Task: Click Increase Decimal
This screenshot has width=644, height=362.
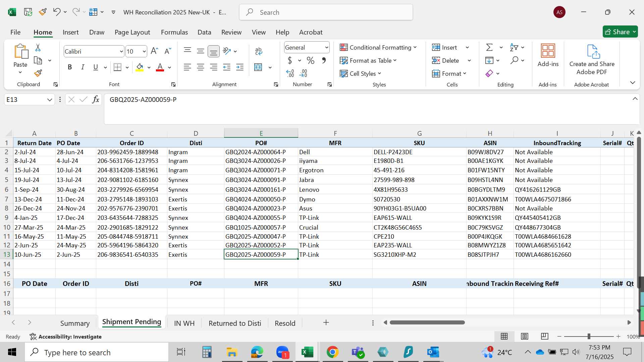Action: point(290,73)
